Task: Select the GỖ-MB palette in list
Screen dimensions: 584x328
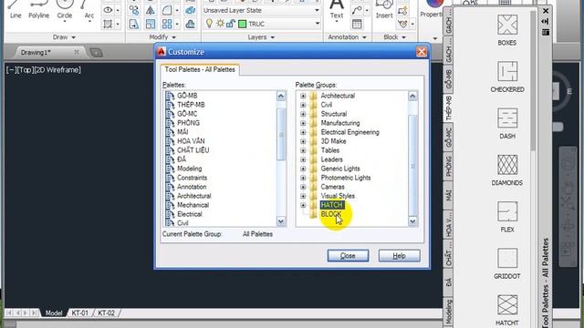Action: tap(187, 96)
